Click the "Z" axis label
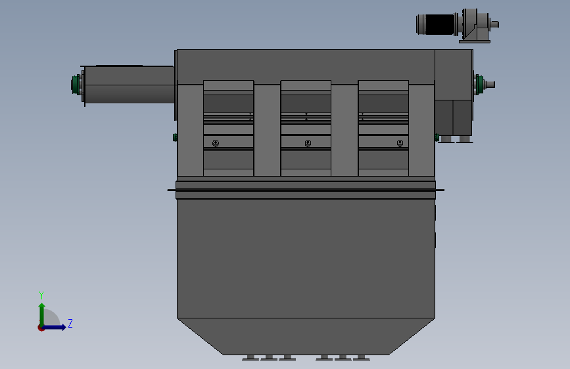The width and height of the screenshot is (570, 369). pos(70,323)
